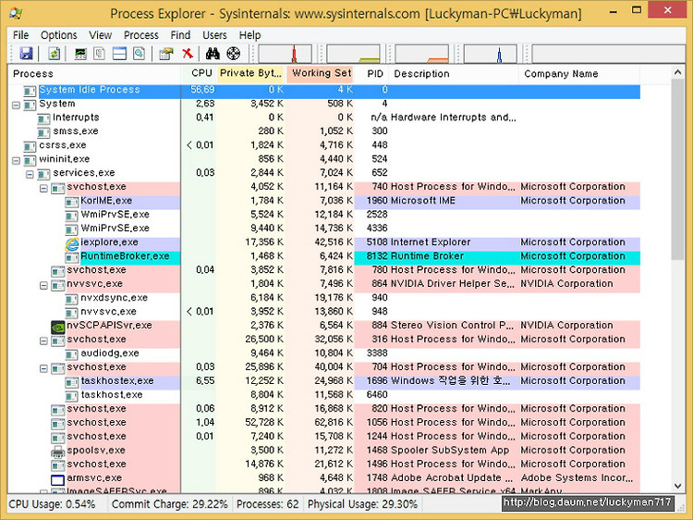The image size is (693, 520).
Task: Click the KorIME.exe process icon
Action: coord(72,202)
